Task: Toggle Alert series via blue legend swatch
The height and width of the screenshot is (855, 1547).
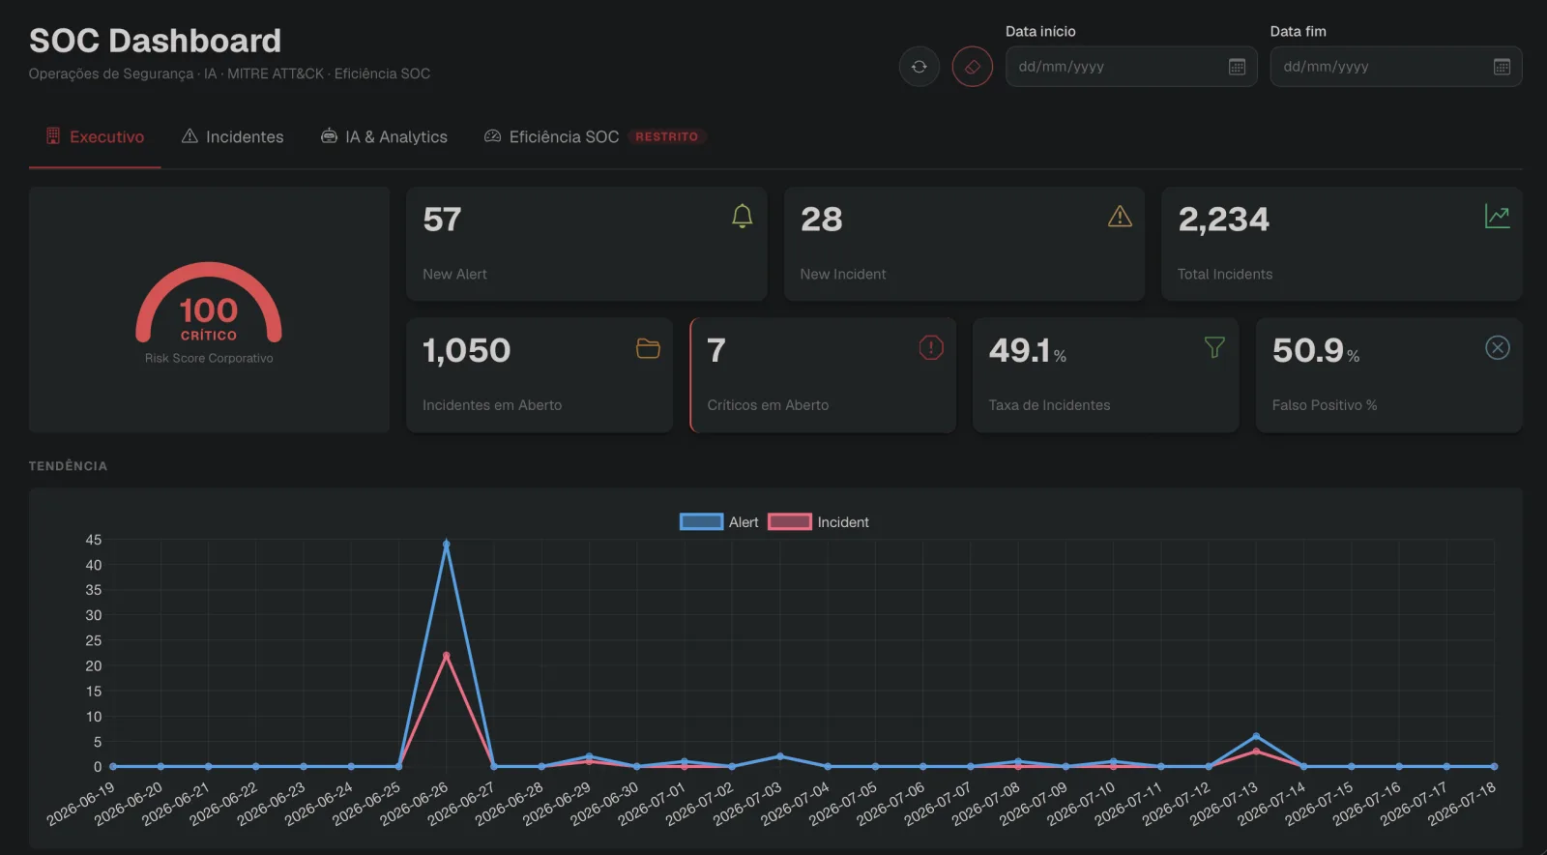Action: pos(701,521)
